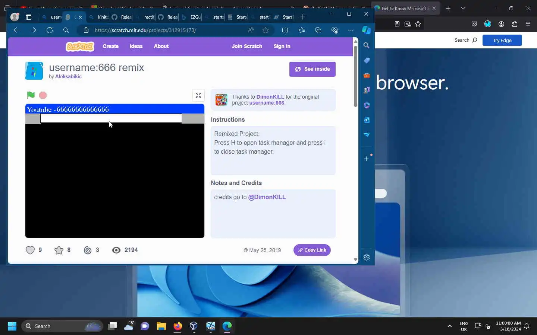Go forward using Edge's forward arrow
This screenshot has width=537, height=335.
(33, 30)
